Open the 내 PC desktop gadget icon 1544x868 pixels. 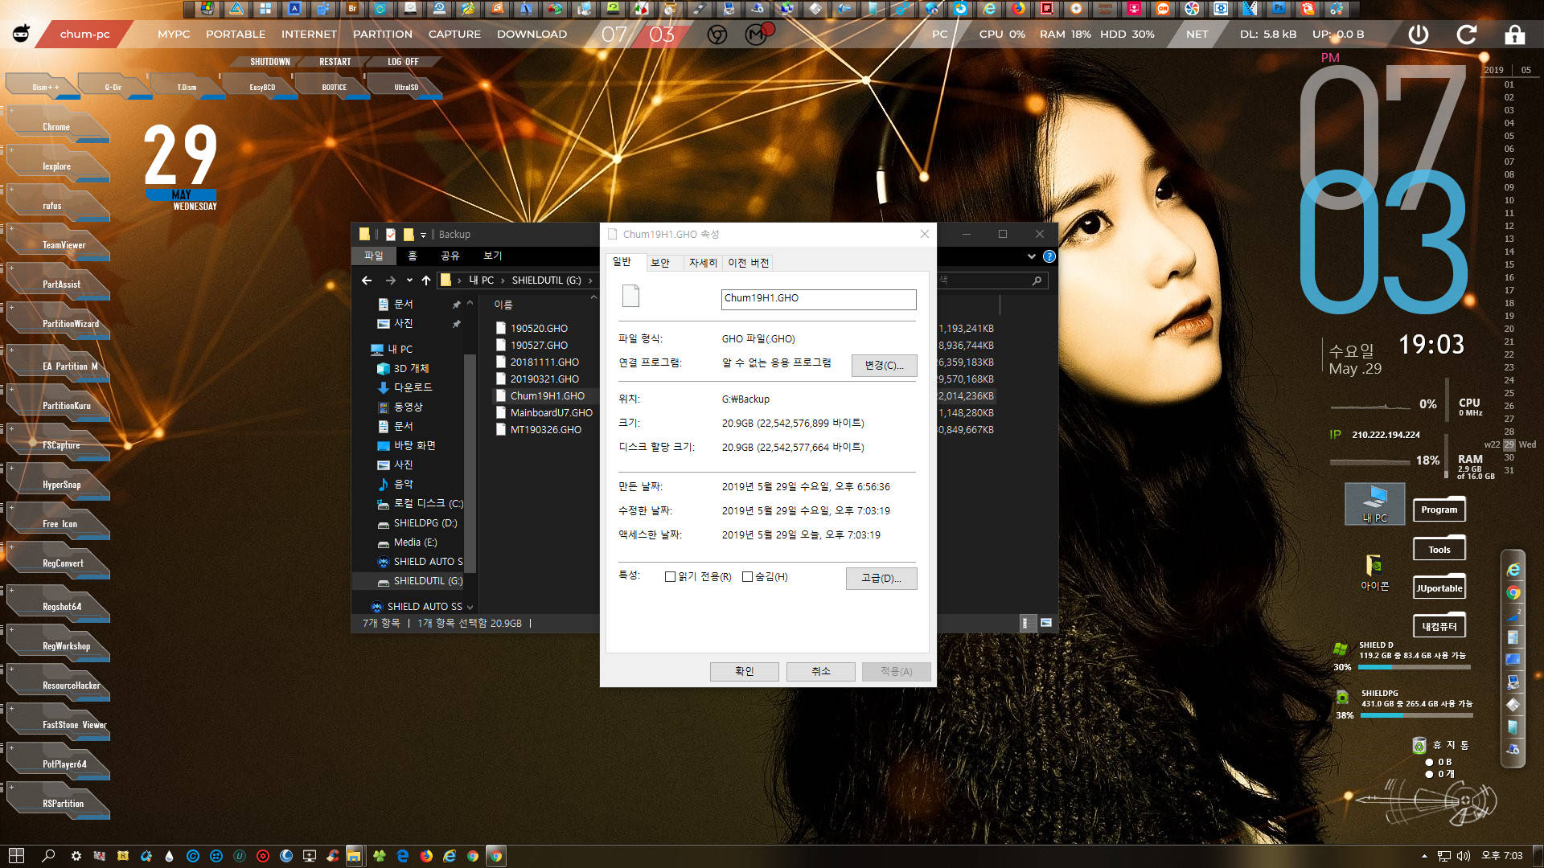[1374, 504]
